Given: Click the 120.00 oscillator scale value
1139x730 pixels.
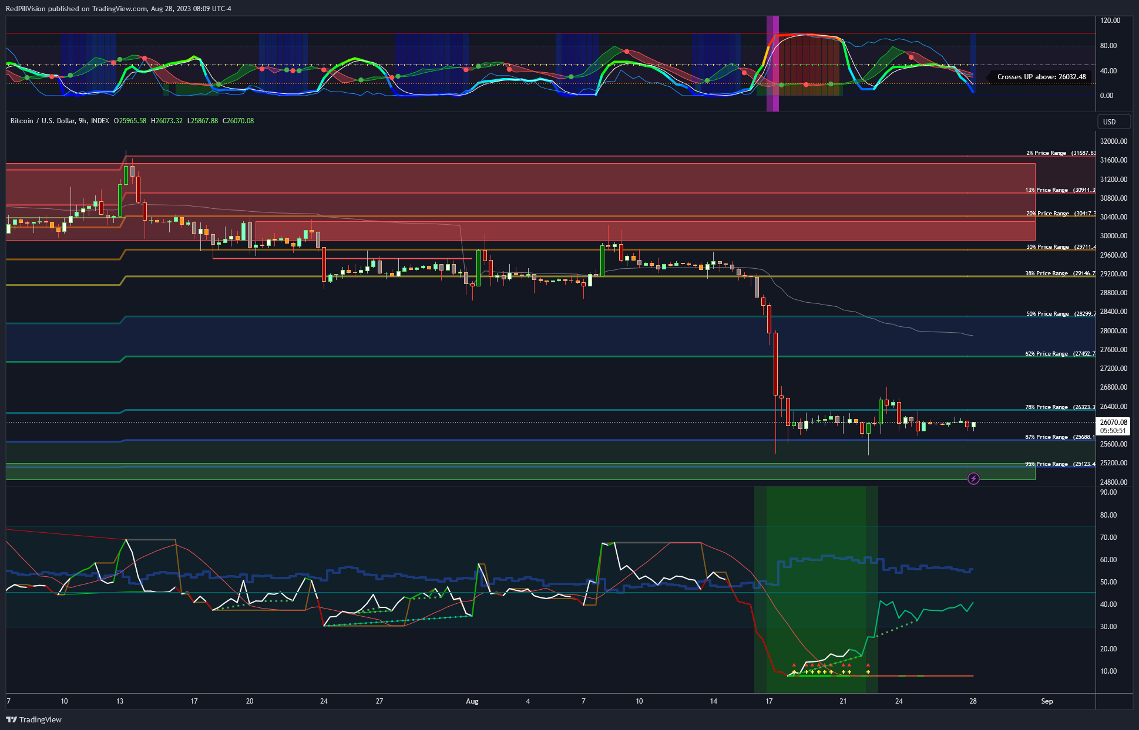Looking at the screenshot, I should [1110, 21].
